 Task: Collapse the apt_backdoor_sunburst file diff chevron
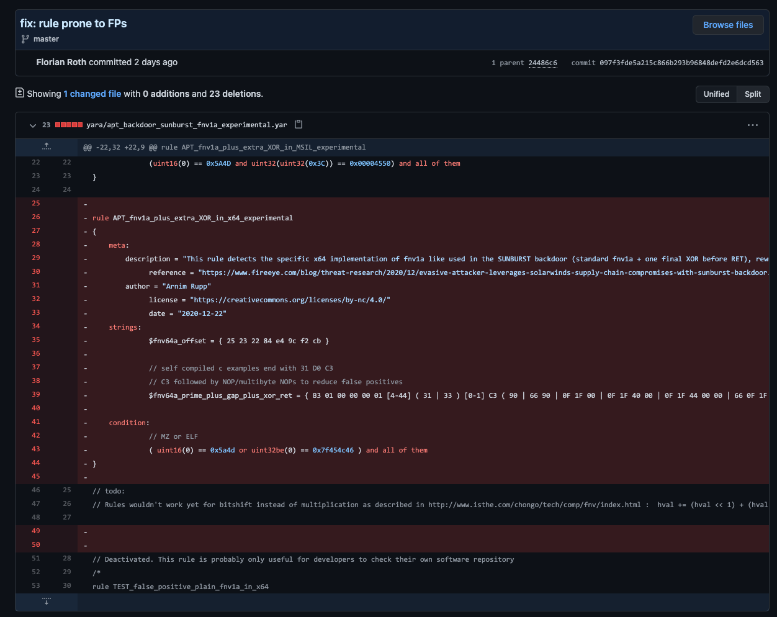(33, 125)
